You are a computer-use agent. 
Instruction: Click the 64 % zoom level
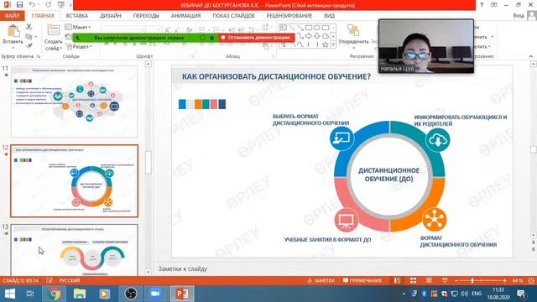pyautogui.click(x=518, y=280)
